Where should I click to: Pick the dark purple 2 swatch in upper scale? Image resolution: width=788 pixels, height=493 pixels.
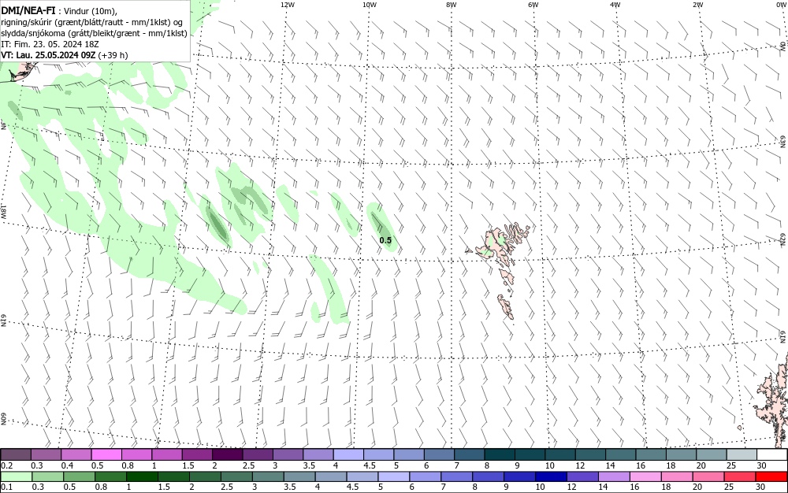click(x=227, y=455)
